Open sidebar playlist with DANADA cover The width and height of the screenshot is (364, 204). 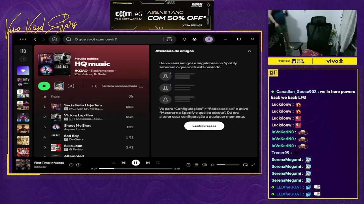point(23,152)
